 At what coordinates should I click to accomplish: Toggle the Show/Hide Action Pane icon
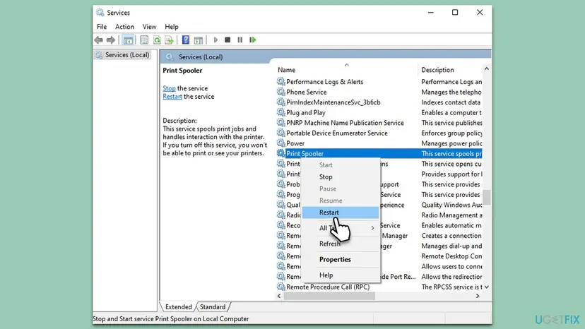tap(199, 40)
